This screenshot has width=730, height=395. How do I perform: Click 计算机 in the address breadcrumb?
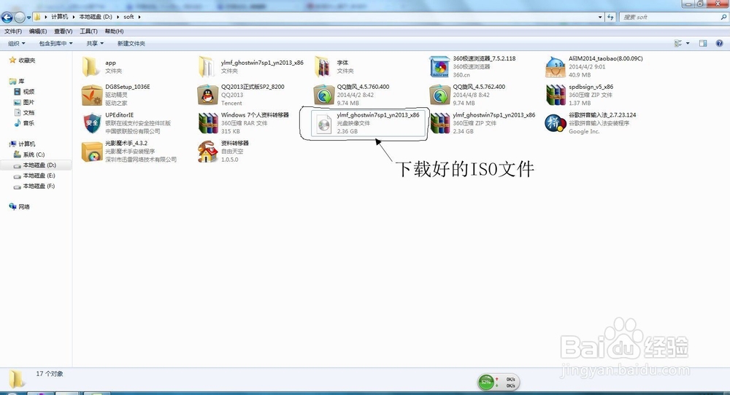click(60, 17)
